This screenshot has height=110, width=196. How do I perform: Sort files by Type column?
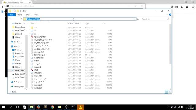[87, 24]
